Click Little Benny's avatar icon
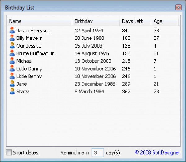The height and width of the screenshot is (162, 186). (x=12, y=76)
